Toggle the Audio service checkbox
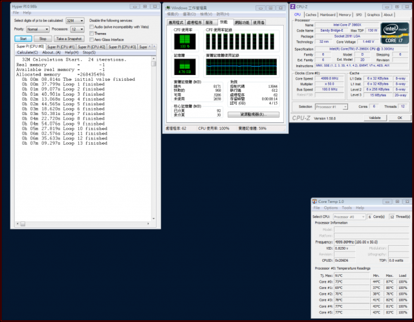The image size is (414, 322). [91, 27]
